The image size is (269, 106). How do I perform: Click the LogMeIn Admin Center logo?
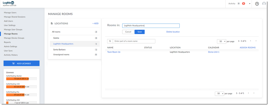(9, 3)
